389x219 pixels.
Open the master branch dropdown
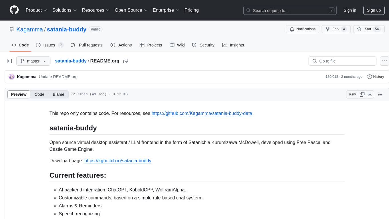[x=33, y=61]
